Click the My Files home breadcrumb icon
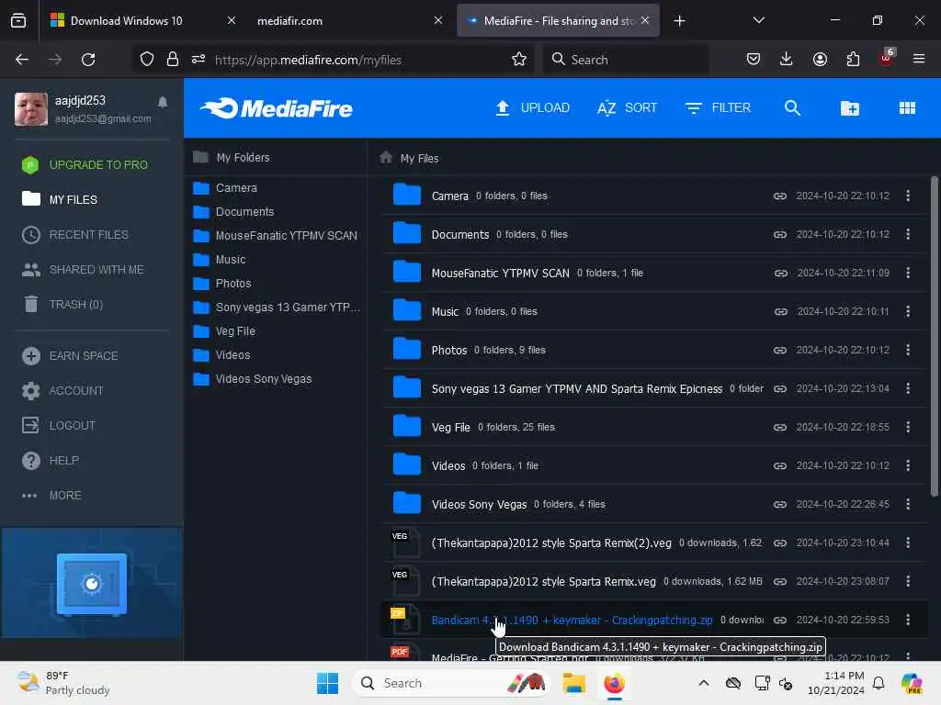Screen dimensions: 941x705 coord(386,158)
